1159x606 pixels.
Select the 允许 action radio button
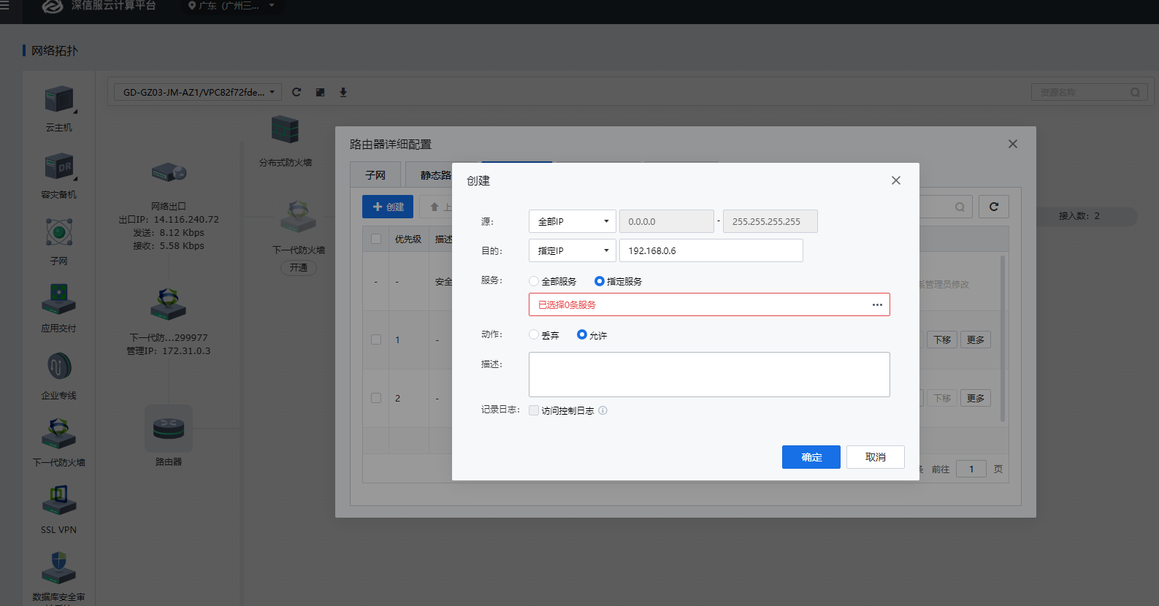coord(582,335)
